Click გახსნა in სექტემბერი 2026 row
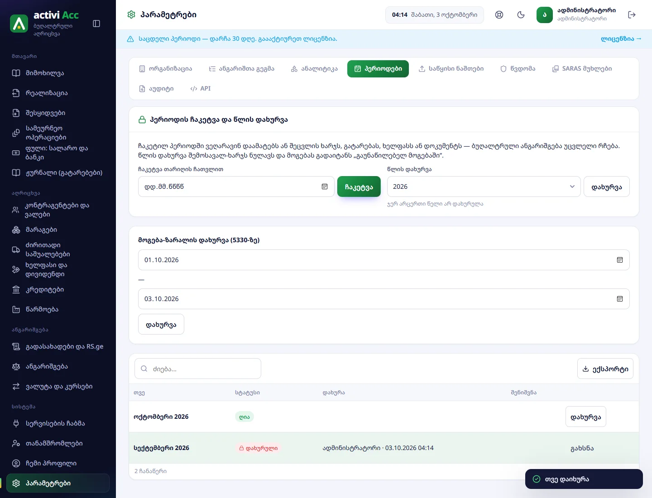 point(582,448)
